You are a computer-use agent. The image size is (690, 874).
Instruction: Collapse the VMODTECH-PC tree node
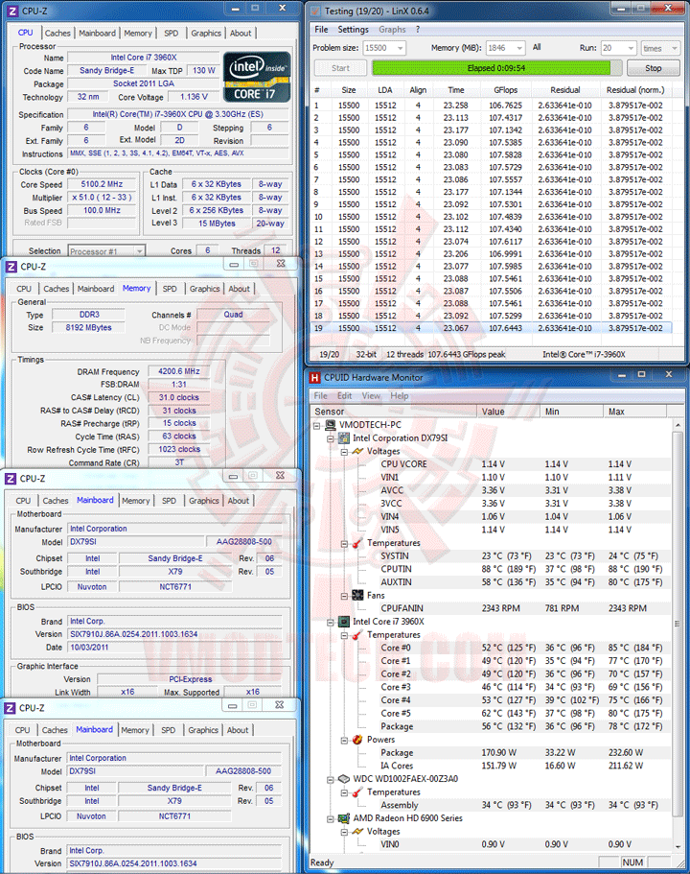point(317,425)
